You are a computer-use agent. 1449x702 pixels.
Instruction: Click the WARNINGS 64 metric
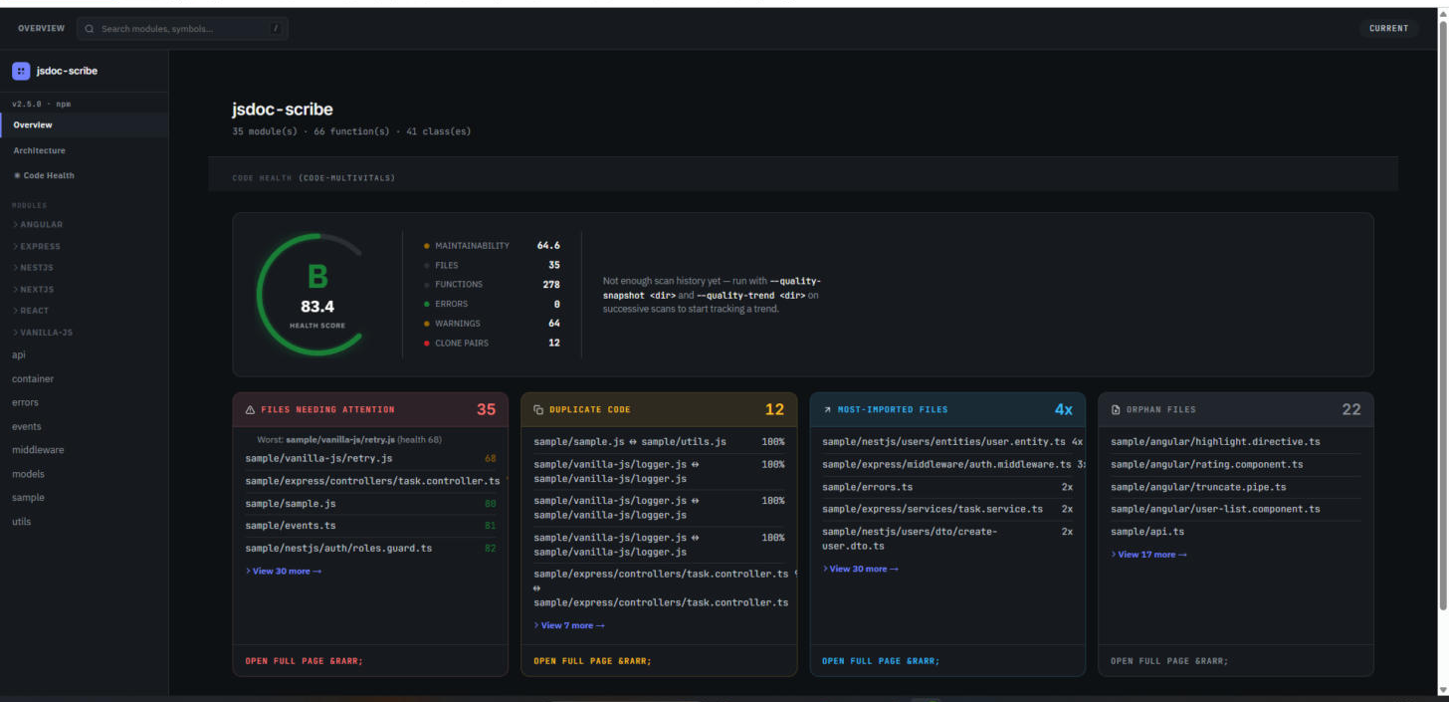[x=492, y=324]
